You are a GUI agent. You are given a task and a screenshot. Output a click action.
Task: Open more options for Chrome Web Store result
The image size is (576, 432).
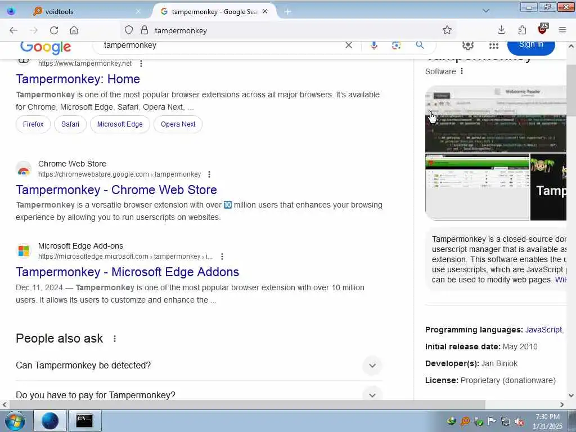[x=209, y=174]
